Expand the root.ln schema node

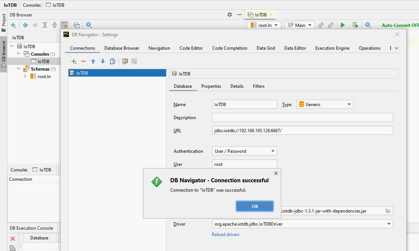tap(25, 76)
